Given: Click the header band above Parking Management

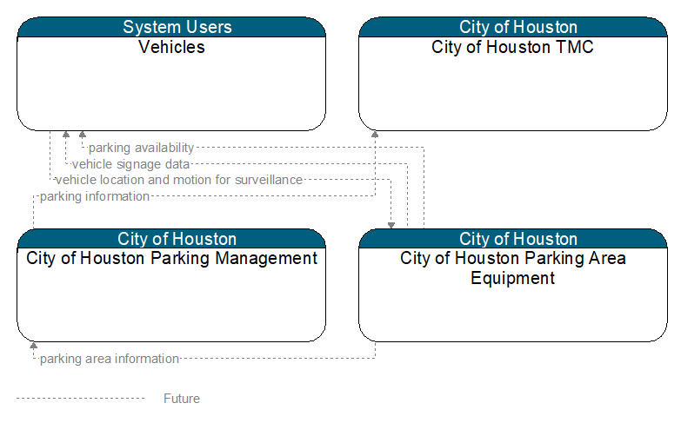Looking at the screenshot, I should pyautogui.click(x=171, y=239).
